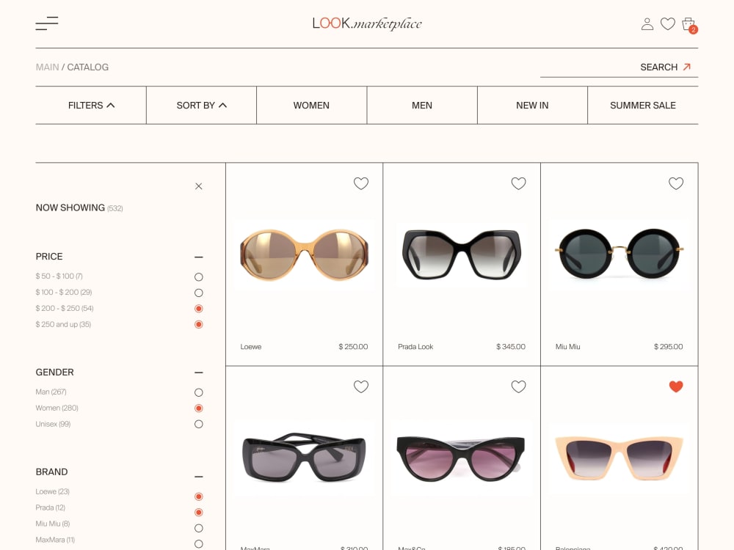
Task: Click the Loewe (23) brand label
Action: pos(52,491)
